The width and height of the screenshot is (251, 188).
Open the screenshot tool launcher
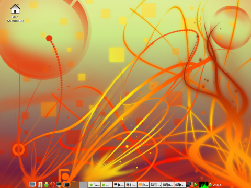(66, 185)
